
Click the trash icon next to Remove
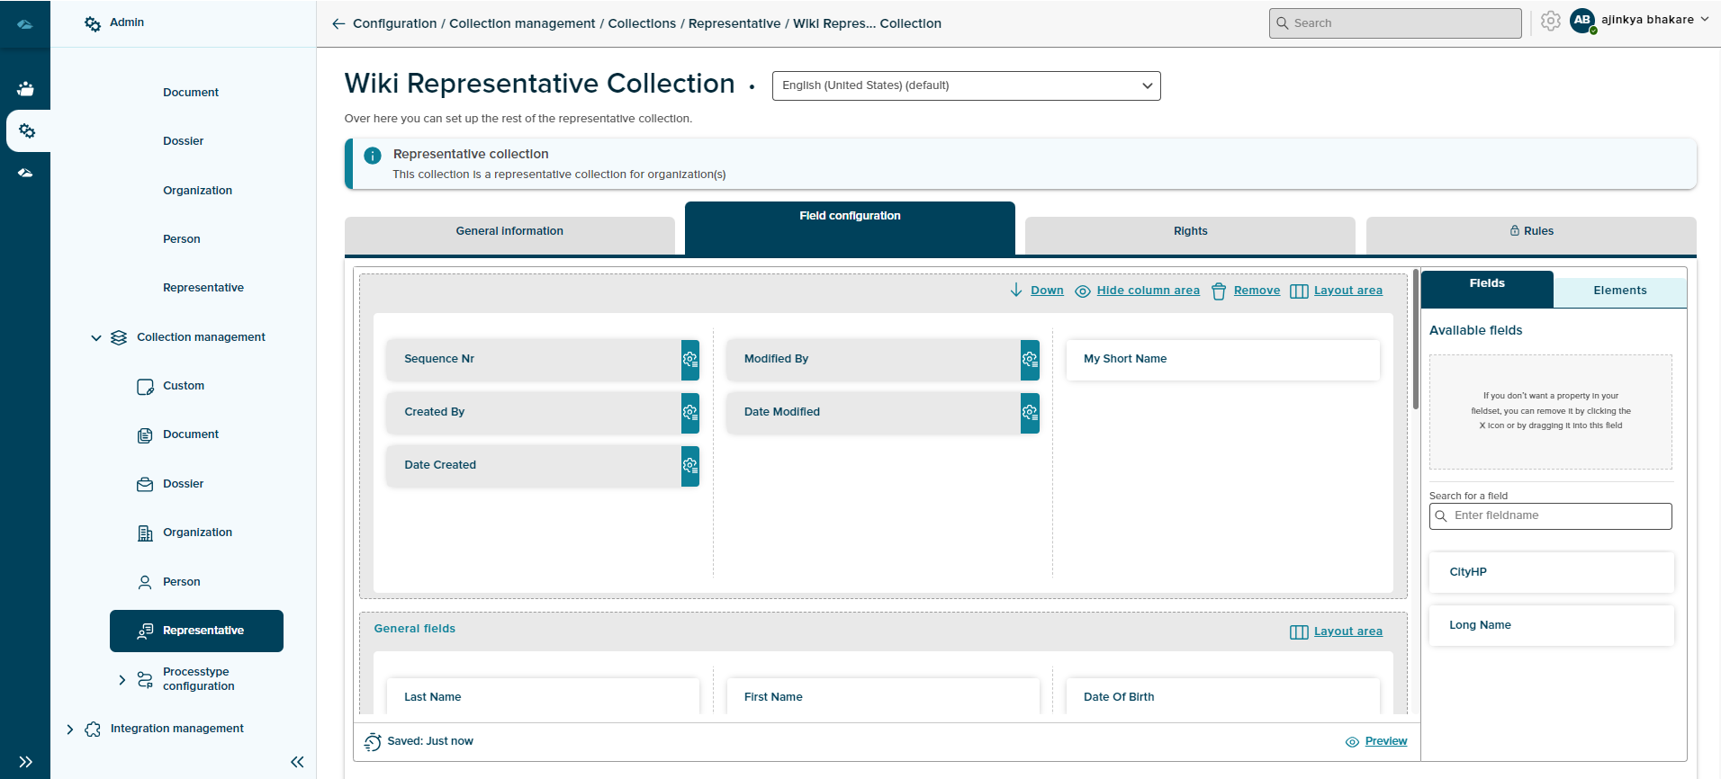tap(1219, 291)
